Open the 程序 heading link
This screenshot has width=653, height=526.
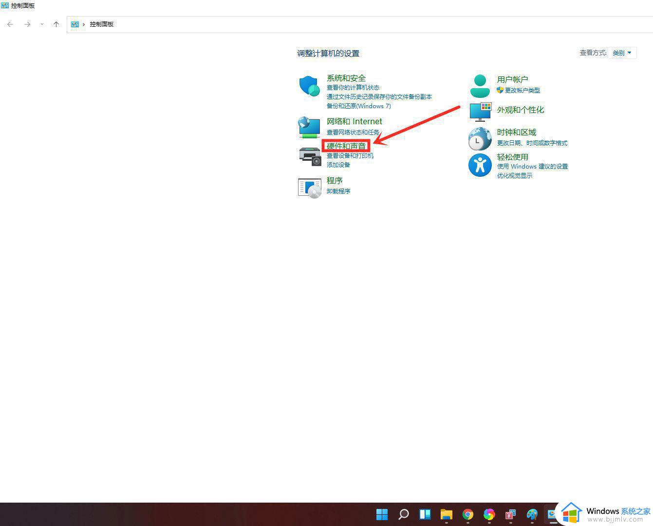(x=334, y=180)
